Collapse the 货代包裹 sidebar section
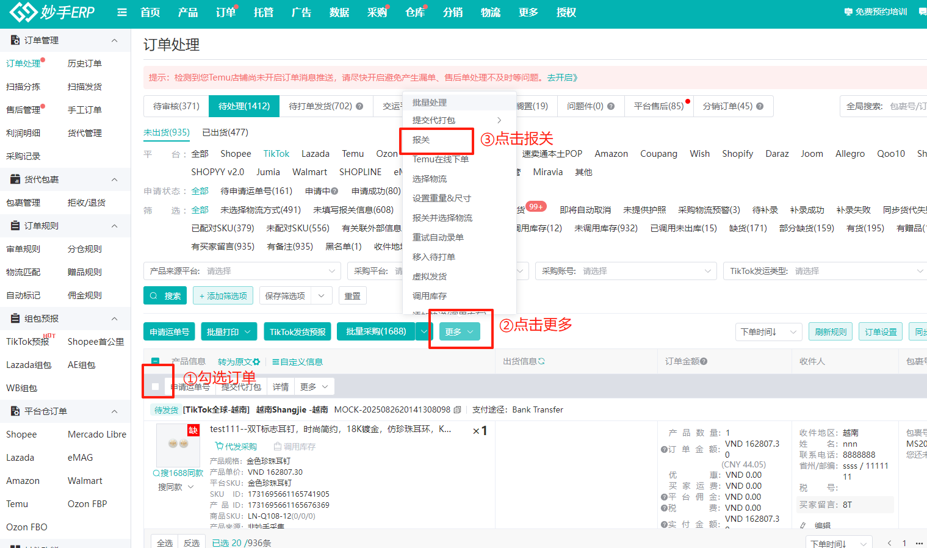927x548 pixels. click(x=114, y=179)
